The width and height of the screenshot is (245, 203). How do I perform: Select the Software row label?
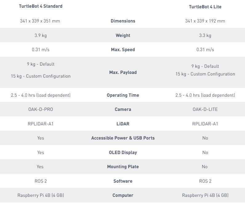pyautogui.click(x=123, y=181)
